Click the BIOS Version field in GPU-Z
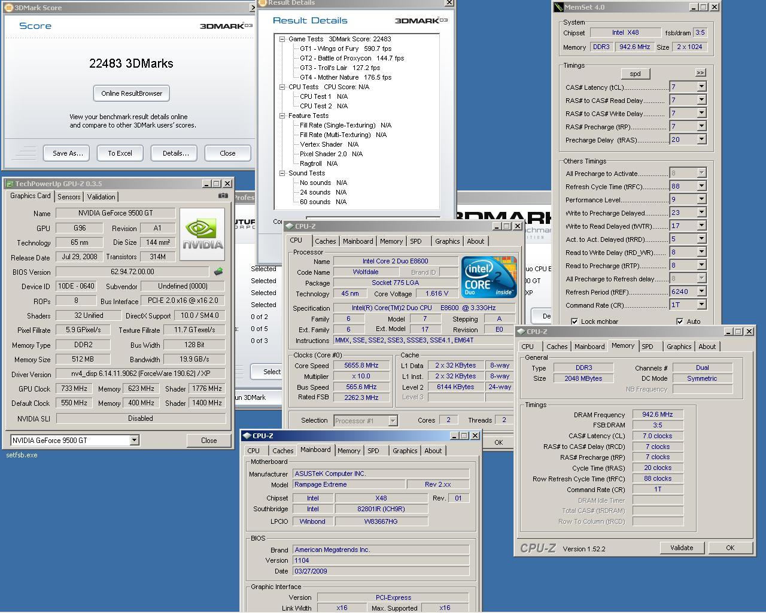 click(x=132, y=272)
